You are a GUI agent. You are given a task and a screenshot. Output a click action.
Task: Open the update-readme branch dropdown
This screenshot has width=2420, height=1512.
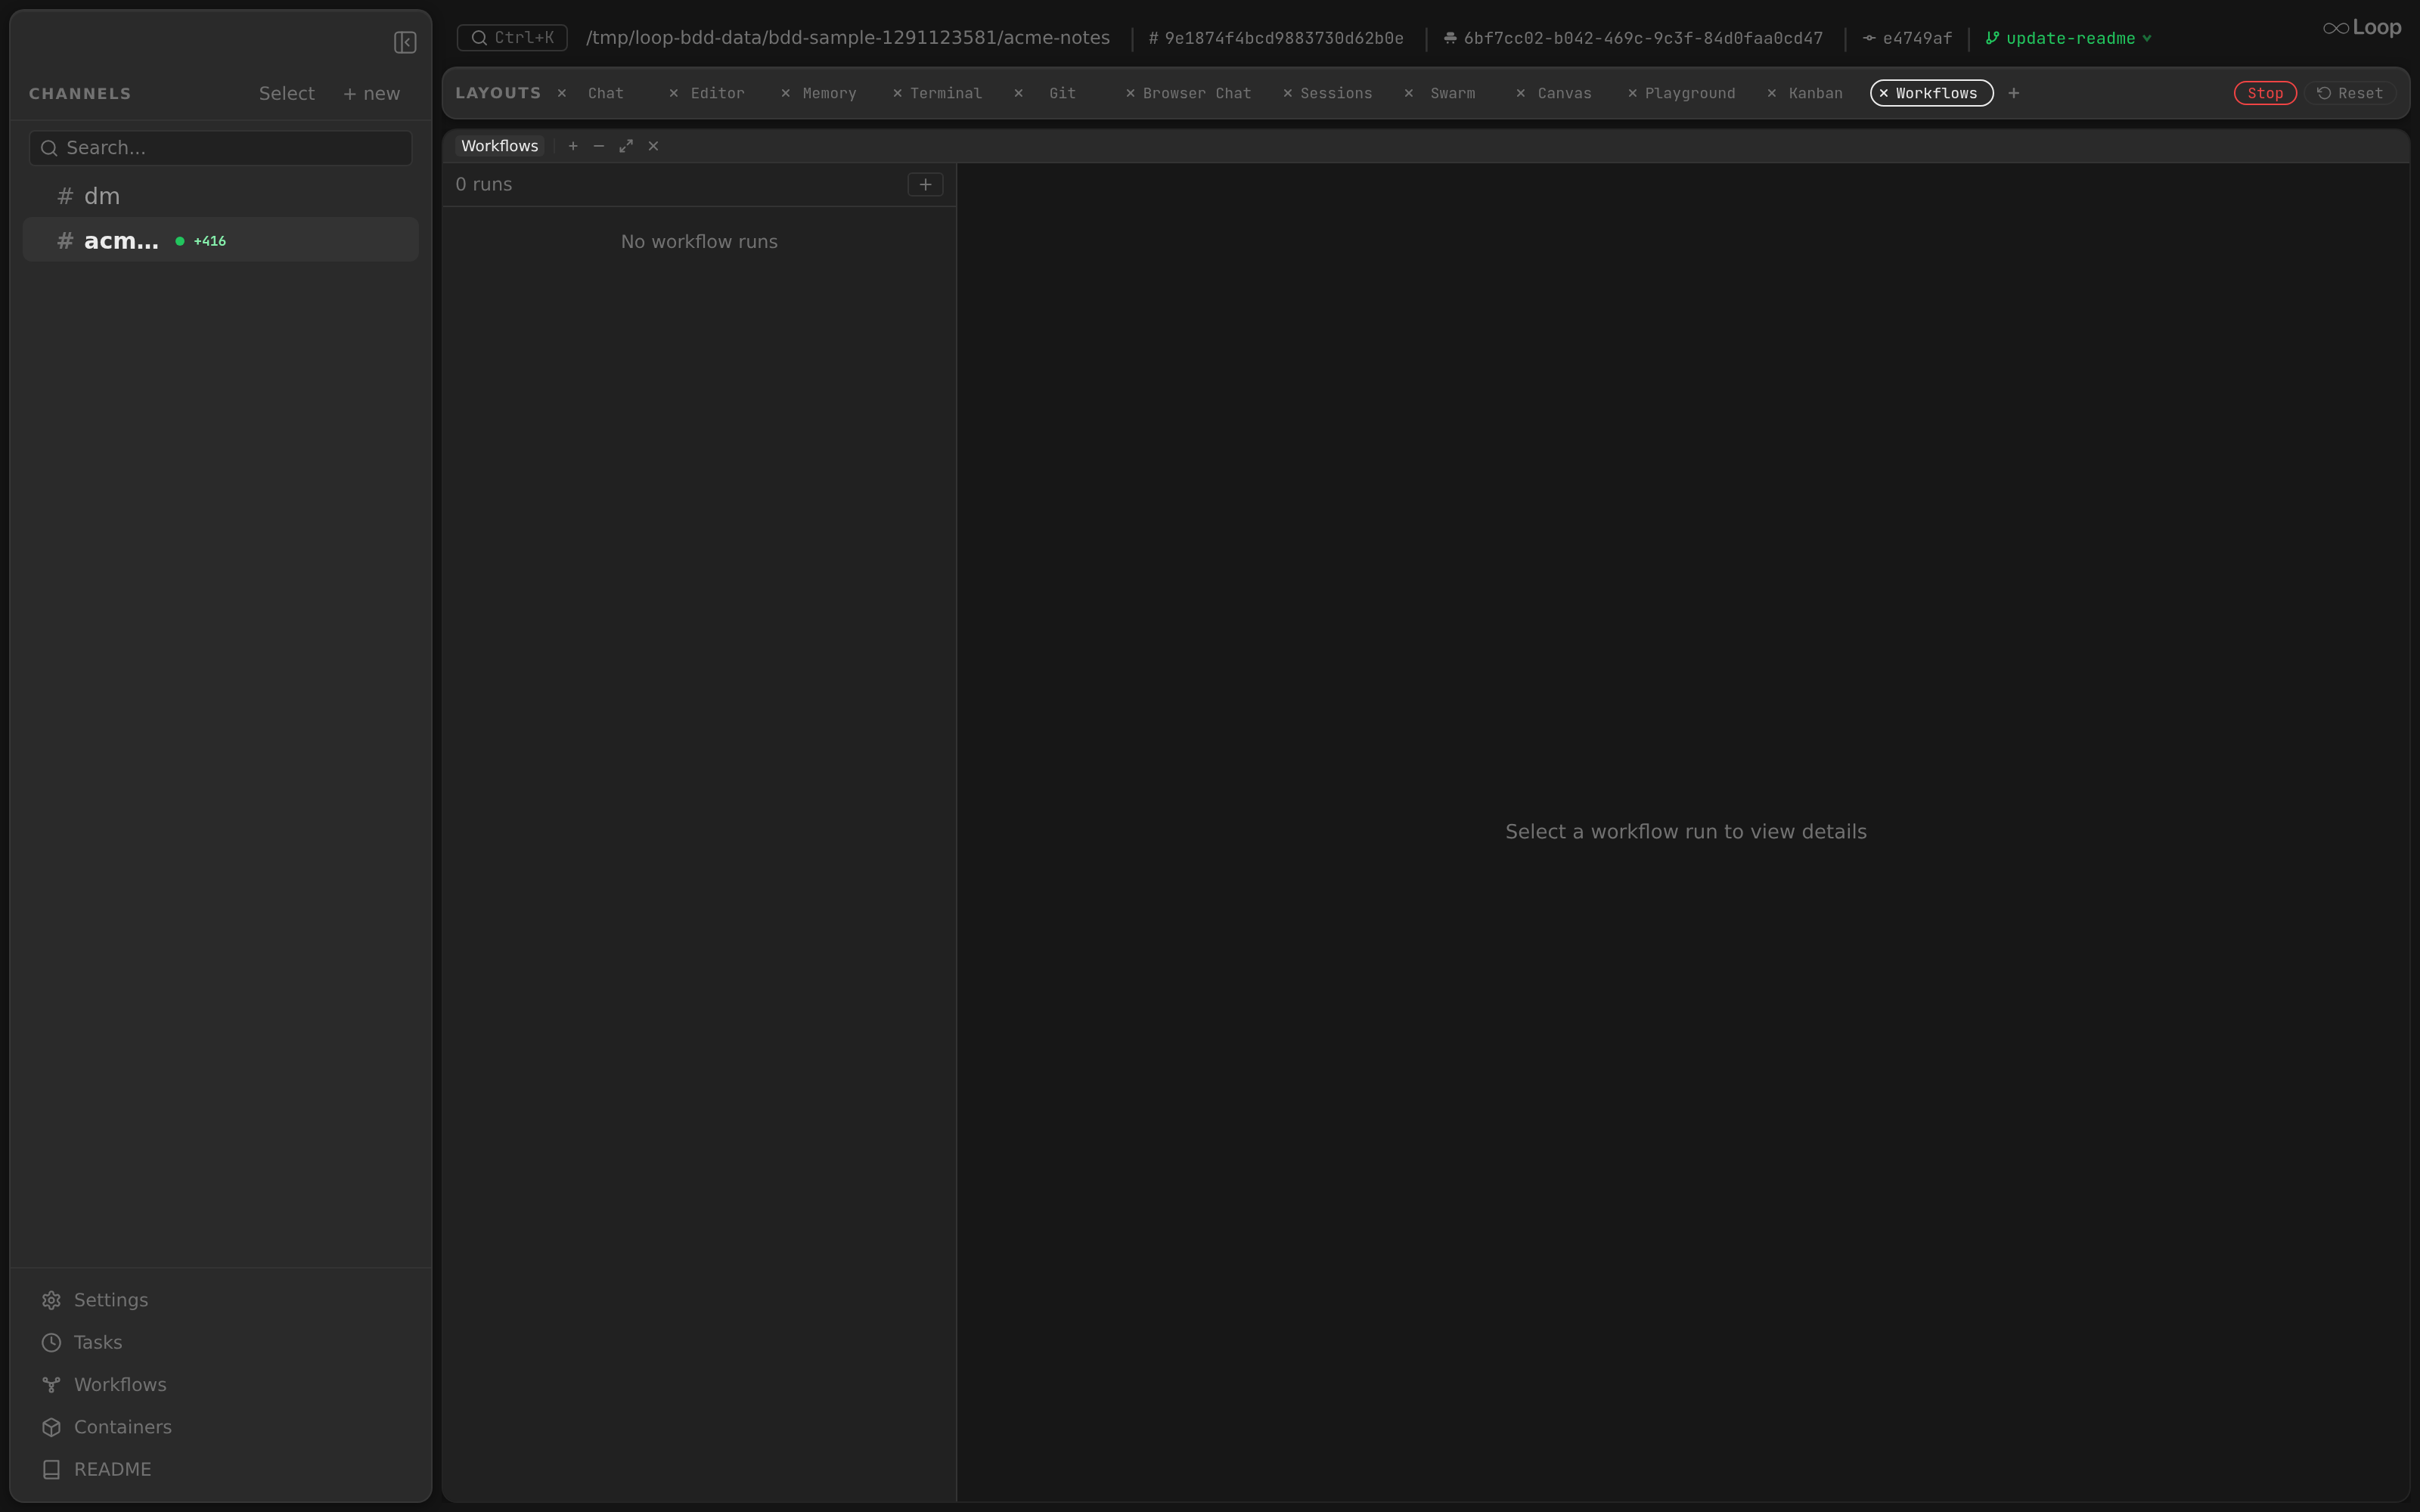(x=2069, y=38)
